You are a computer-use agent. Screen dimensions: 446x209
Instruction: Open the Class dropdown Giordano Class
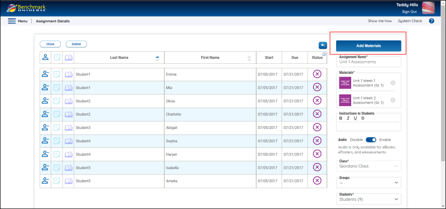click(x=369, y=166)
